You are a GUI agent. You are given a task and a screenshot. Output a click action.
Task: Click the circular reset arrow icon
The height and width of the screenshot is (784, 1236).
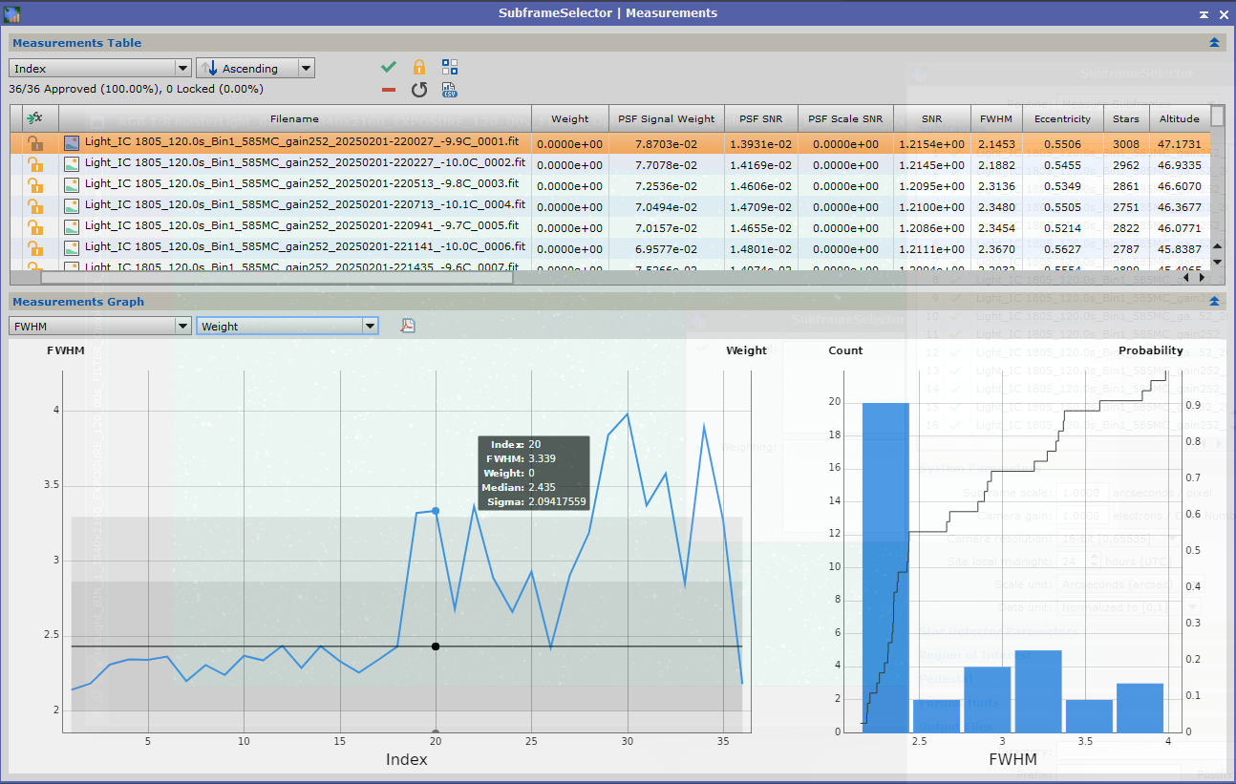coord(418,90)
